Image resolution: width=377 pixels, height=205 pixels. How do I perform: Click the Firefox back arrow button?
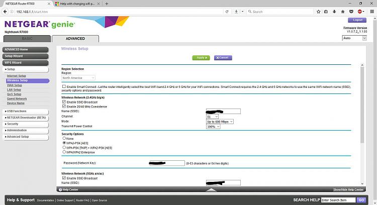[5, 12]
